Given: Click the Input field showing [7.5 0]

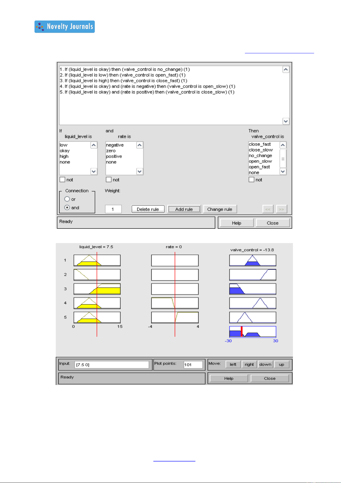Looking at the screenshot, I should point(112,365).
